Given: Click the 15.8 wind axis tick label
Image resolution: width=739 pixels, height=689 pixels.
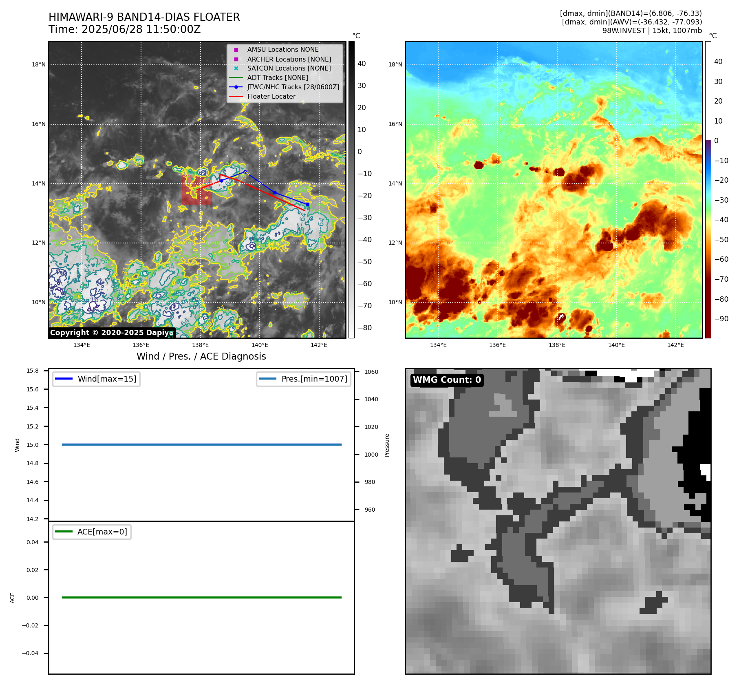Looking at the screenshot, I should [33, 371].
